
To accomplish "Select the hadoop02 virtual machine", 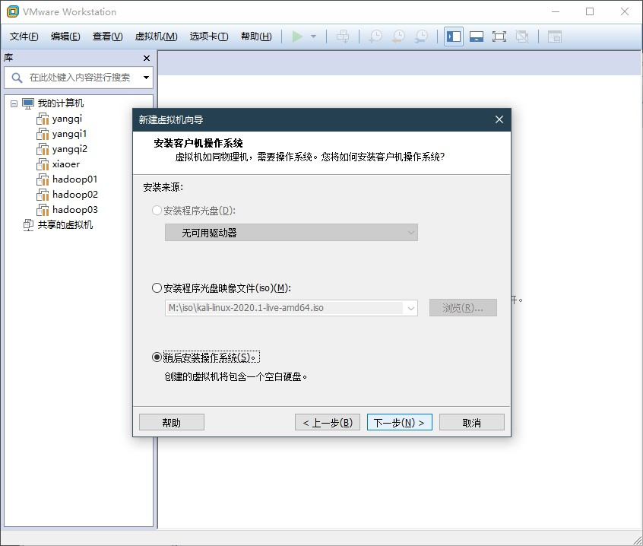I will 74,194.
